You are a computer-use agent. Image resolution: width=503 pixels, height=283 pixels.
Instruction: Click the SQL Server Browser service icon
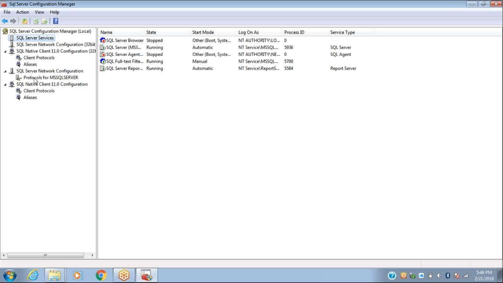pos(103,41)
